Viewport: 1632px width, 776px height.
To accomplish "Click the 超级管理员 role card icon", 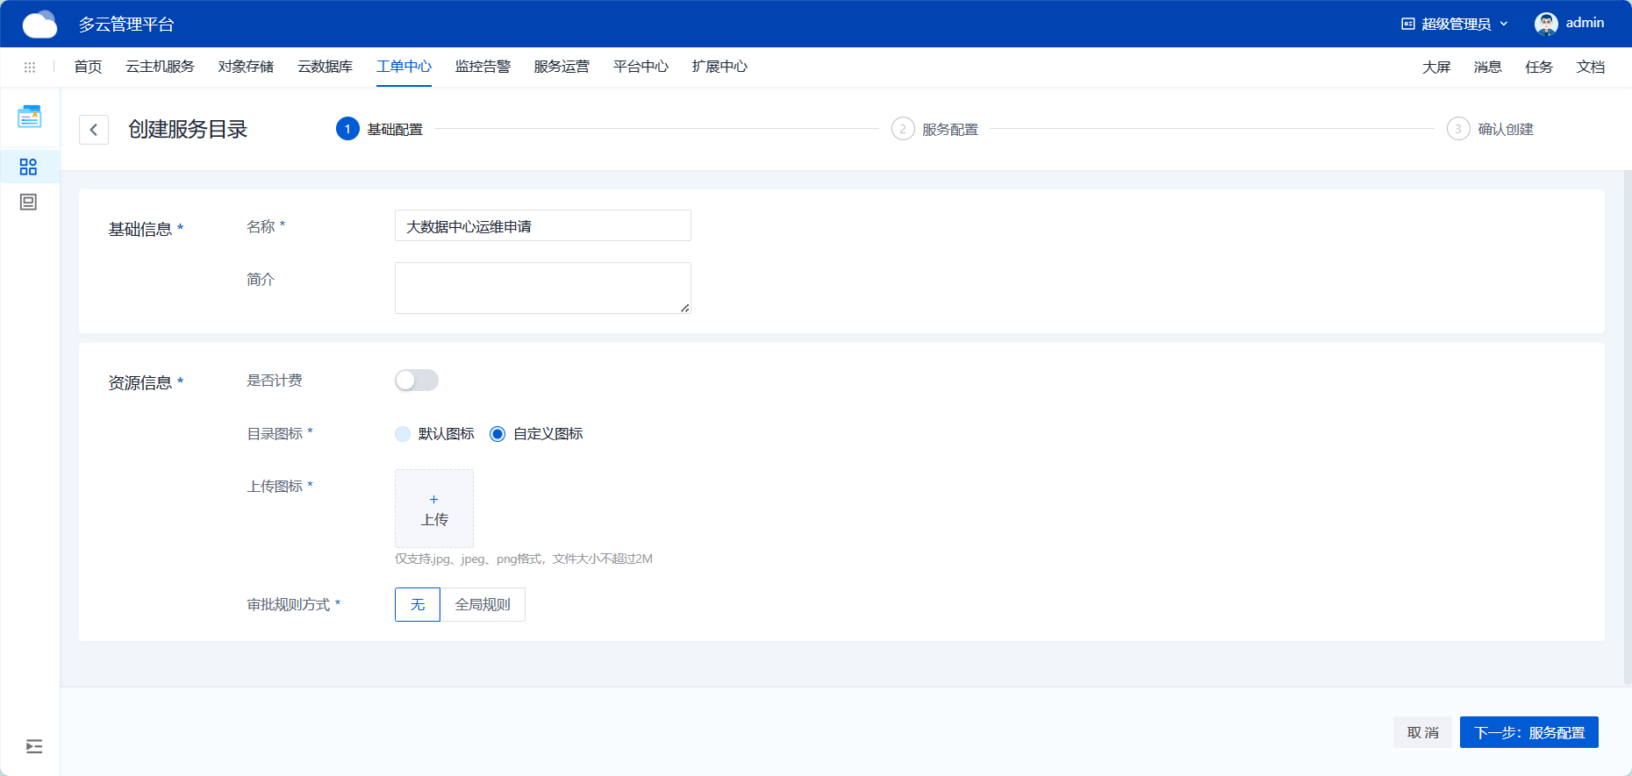I will [x=1408, y=24].
